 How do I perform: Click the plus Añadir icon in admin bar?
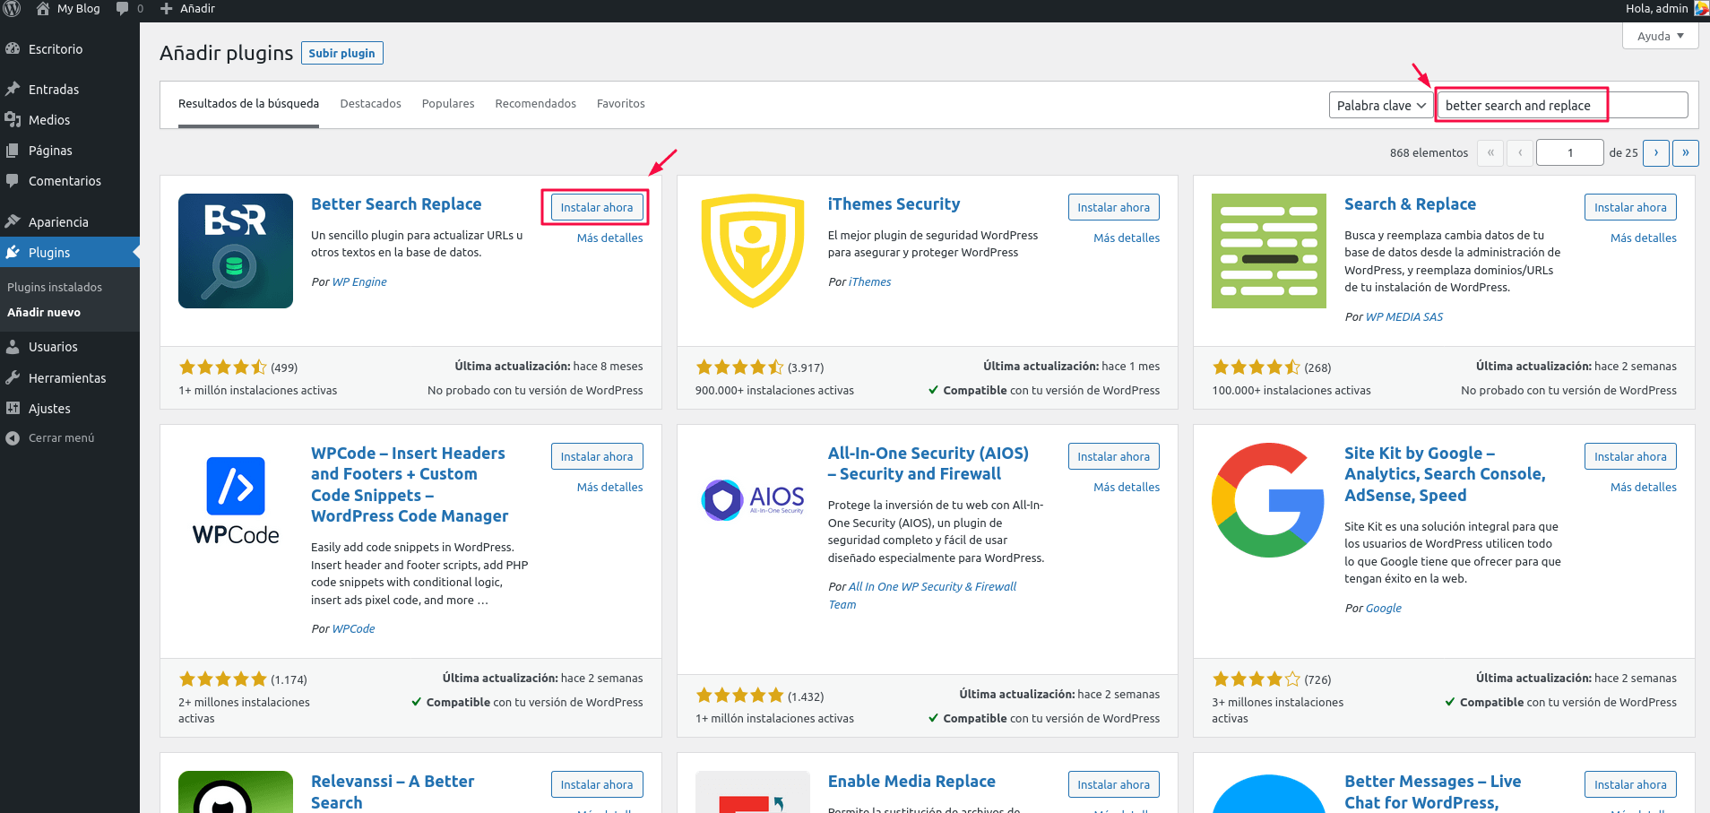[x=166, y=8]
